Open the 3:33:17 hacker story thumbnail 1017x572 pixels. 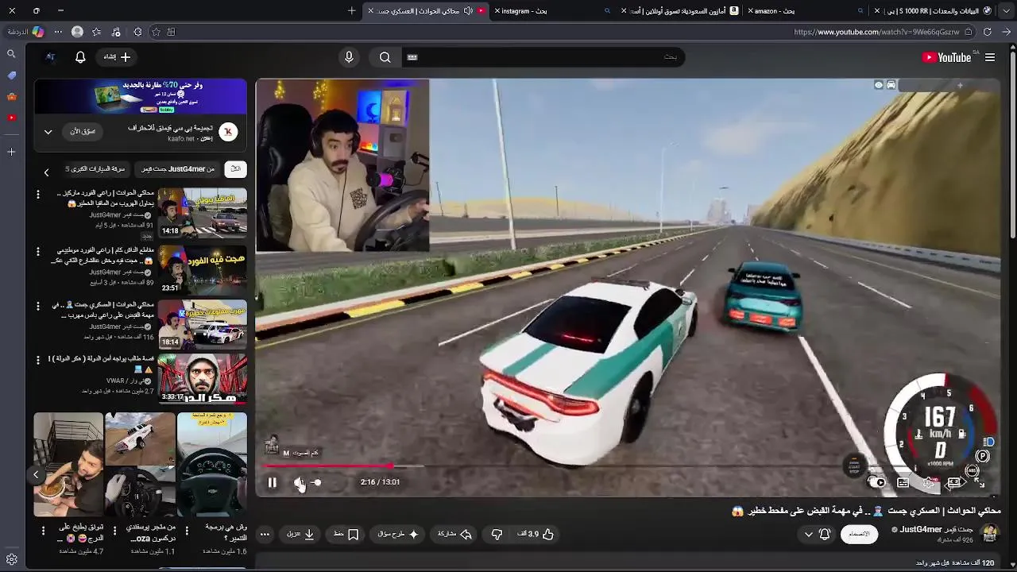pos(202,378)
